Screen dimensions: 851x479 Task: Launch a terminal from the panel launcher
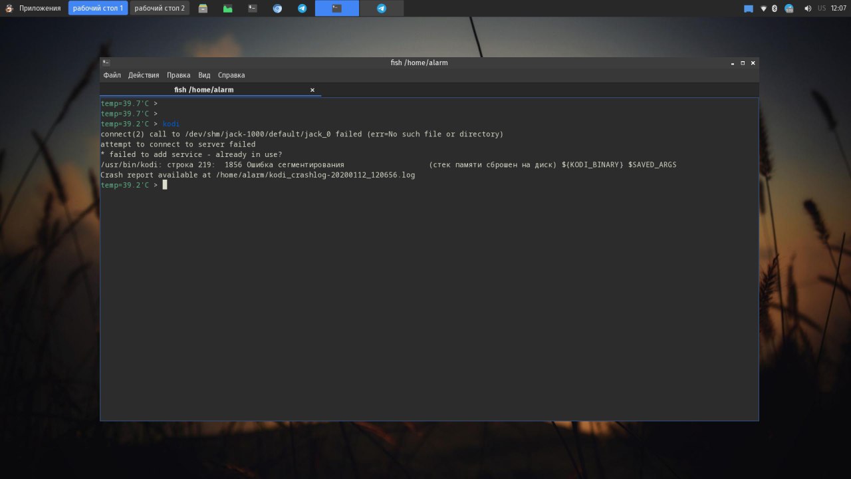point(253,9)
